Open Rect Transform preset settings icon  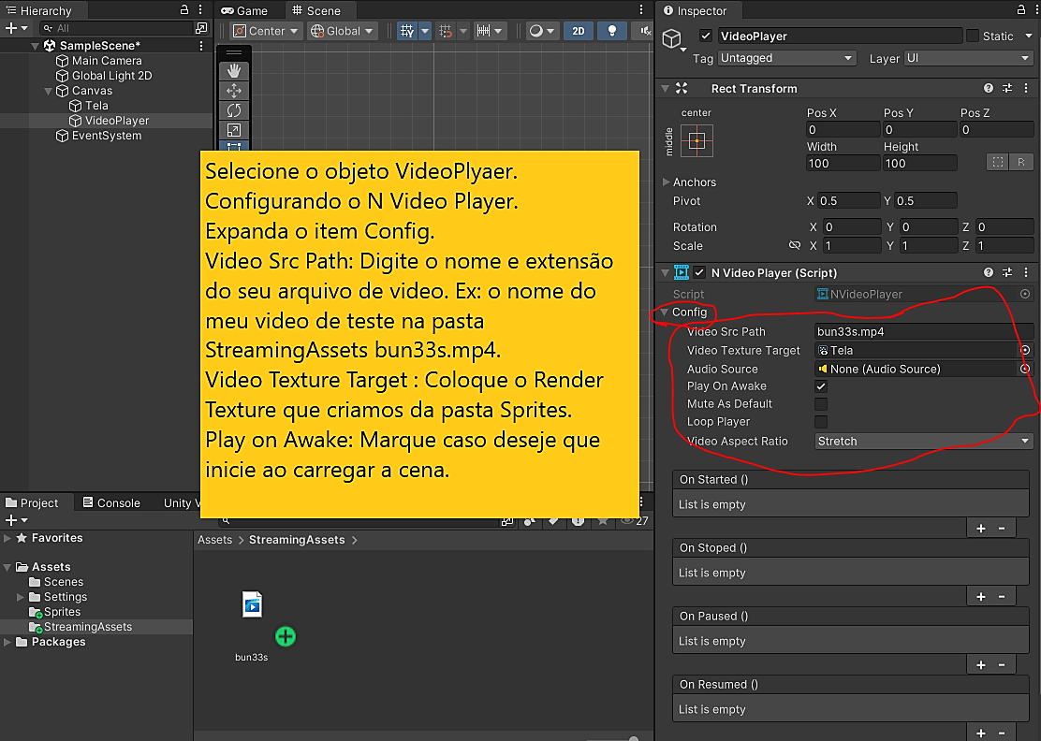1007,88
